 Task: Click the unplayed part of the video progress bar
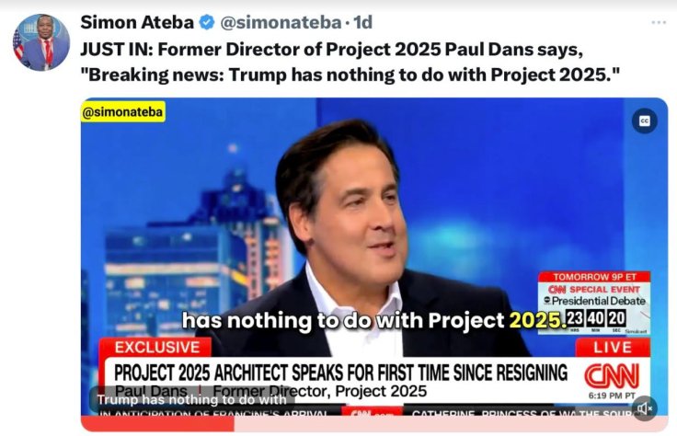[x=451, y=424]
